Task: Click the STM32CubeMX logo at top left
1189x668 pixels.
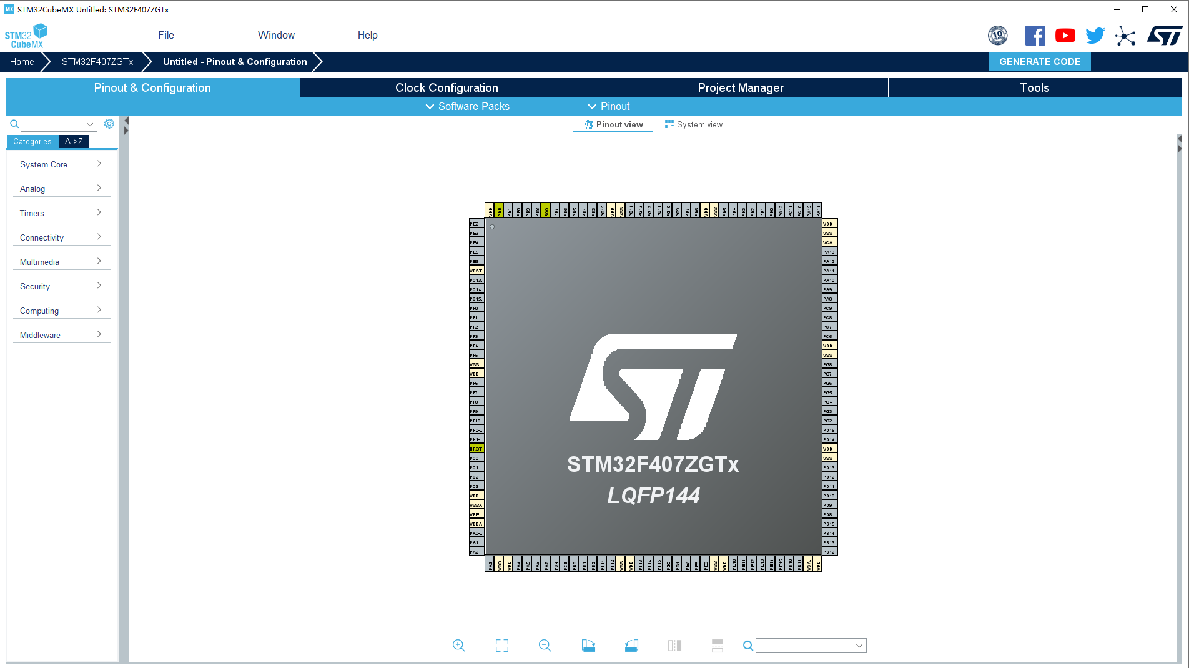Action: (x=26, y=36)
